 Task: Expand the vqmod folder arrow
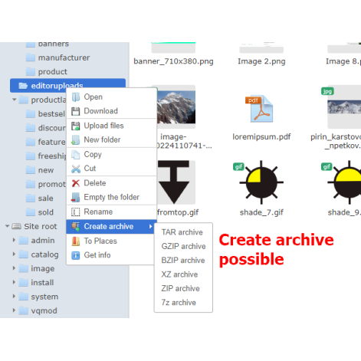pos(14,310)
